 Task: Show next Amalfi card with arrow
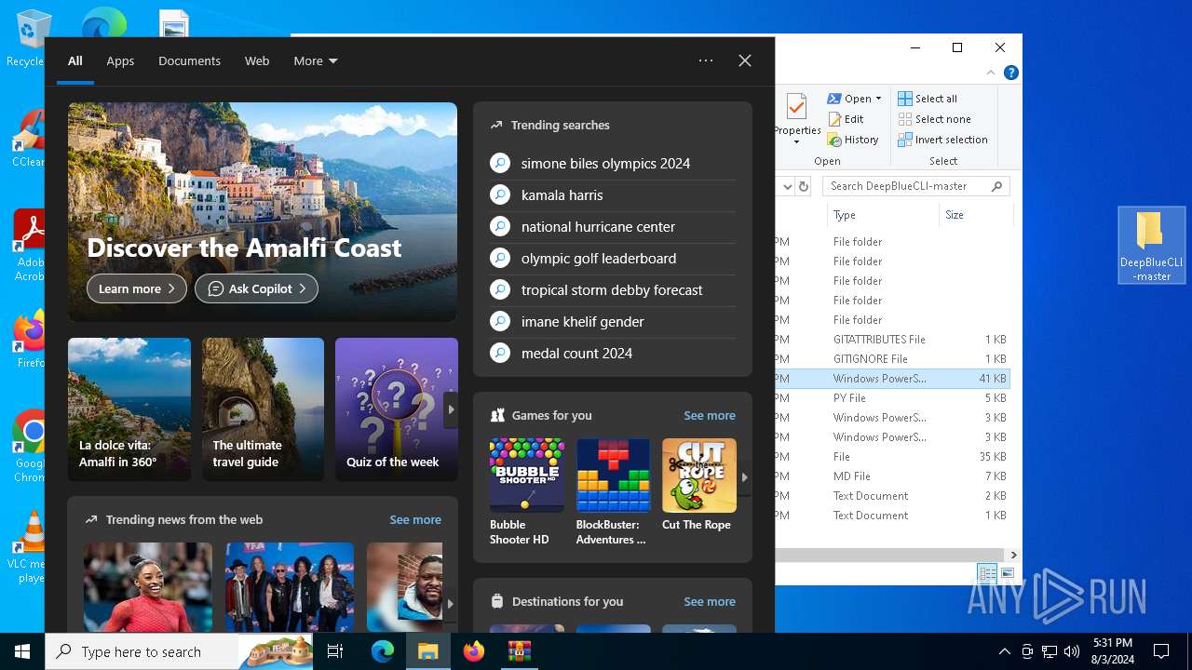pyautogui.click(x=451, y=409)
